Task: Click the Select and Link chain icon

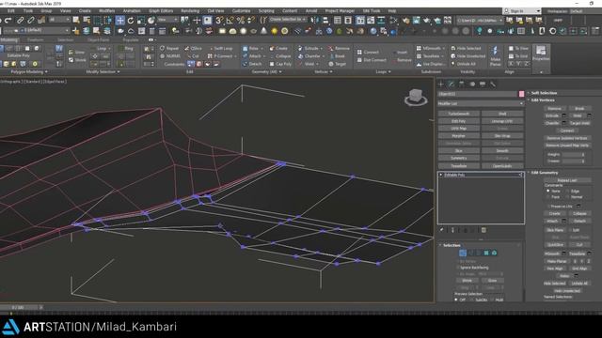Action: (x=20, y=21)
